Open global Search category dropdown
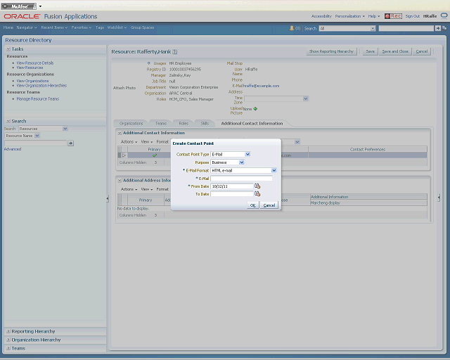The height and width of the screenshot is (360, 450). point(373,28)
